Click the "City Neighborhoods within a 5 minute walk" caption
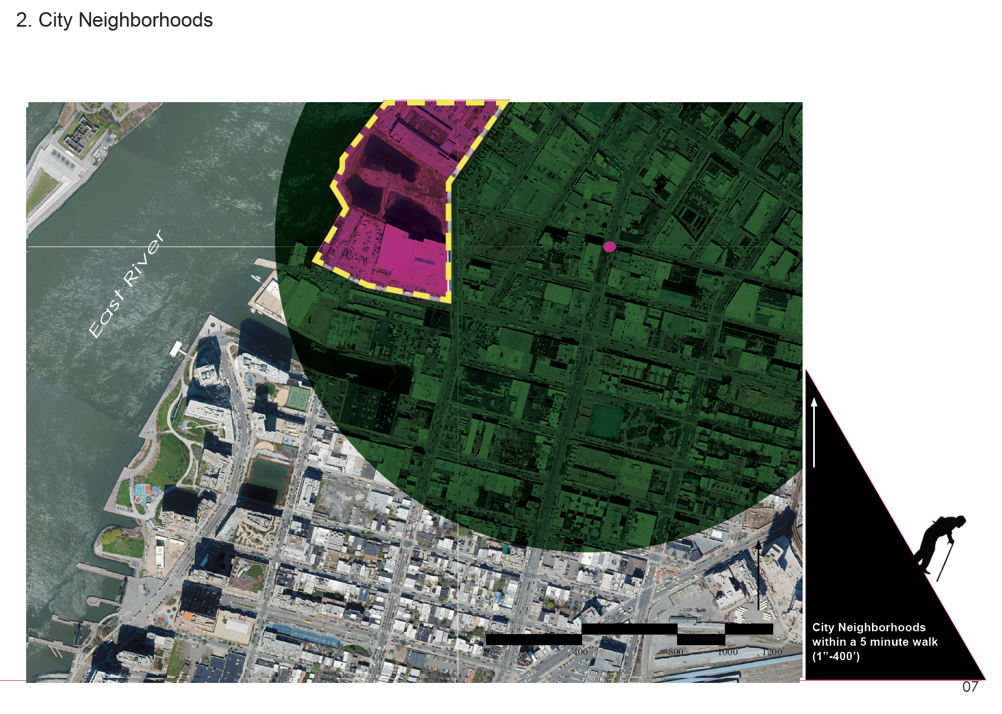 pos(874,641)
